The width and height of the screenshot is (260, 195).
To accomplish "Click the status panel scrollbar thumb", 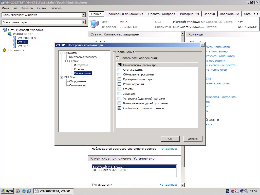I will tap(182, 156).
